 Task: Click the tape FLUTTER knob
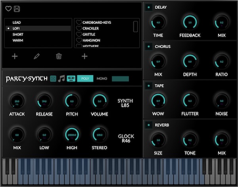(x=190, y=101)
